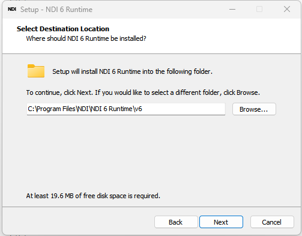Screen dimensions: 302x236
Task: Click the disabled maximize button
Action: (x=259, y=9)
